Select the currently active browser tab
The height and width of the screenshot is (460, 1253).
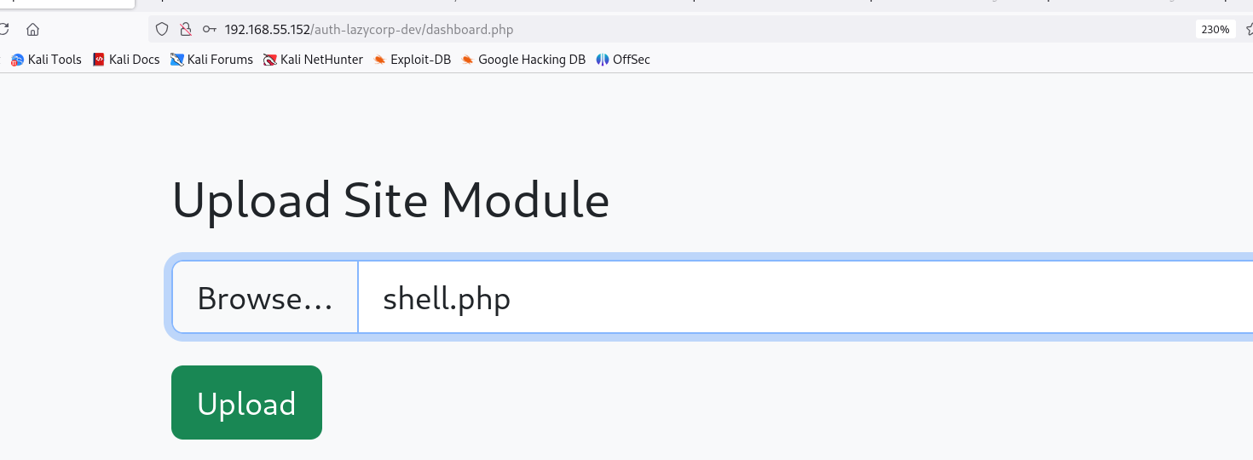(66, 3)
